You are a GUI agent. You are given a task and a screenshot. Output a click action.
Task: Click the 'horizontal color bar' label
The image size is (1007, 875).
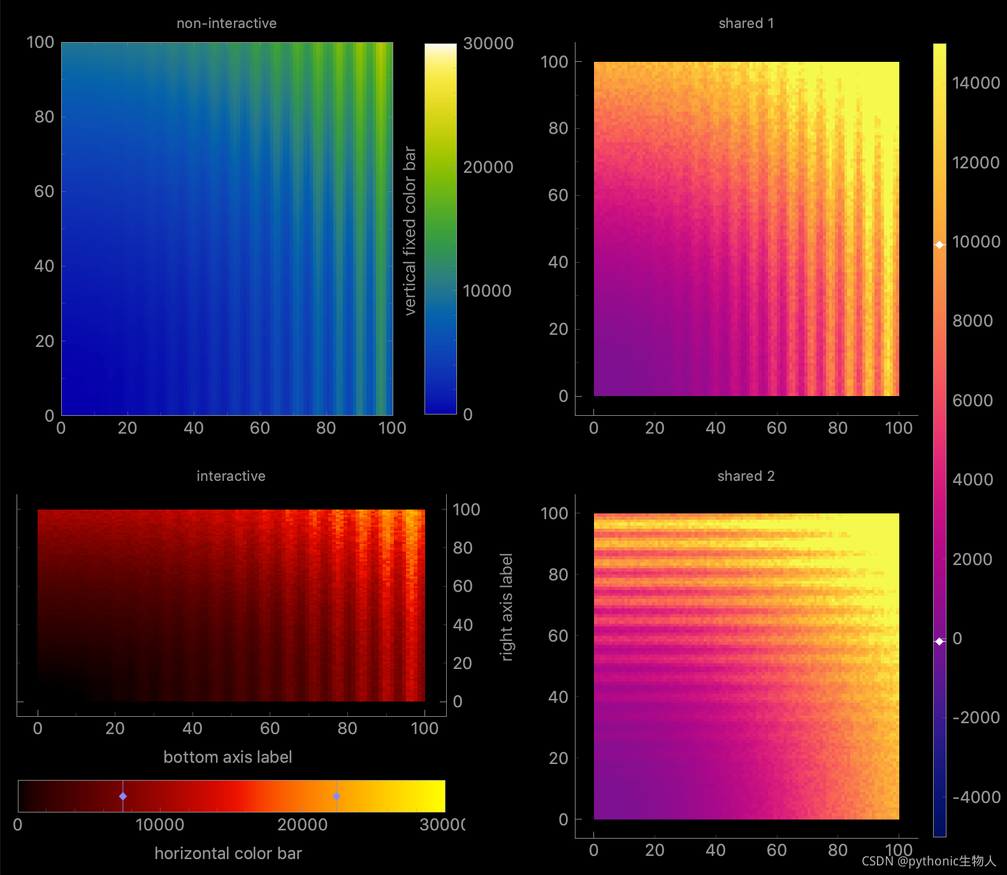coord(228,853)
